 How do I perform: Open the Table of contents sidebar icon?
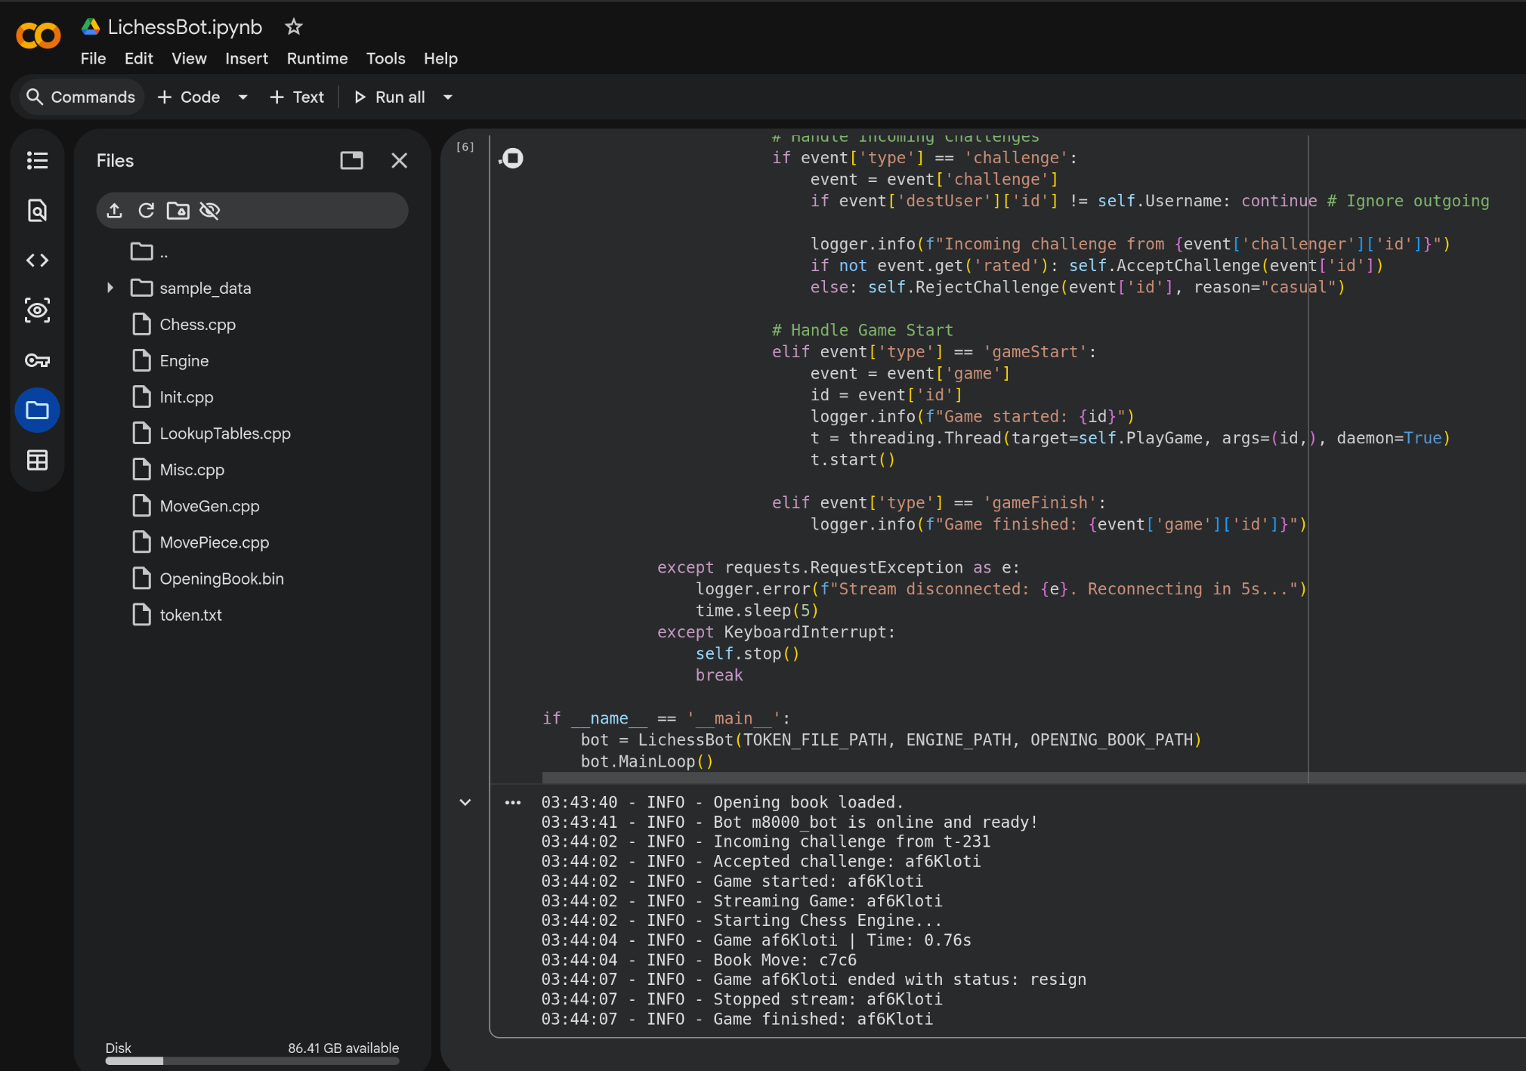[x=37, y=161]
